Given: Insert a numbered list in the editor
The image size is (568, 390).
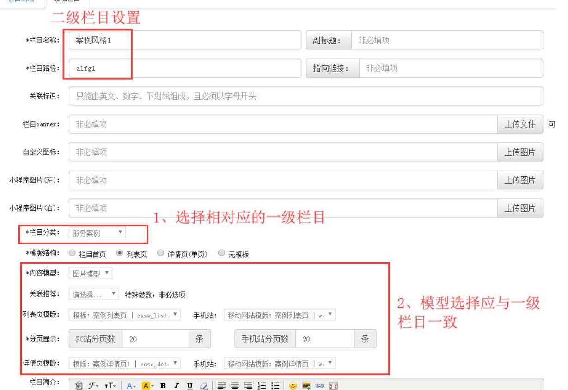Looking at the screenshot, I should [x=262, y=386].
